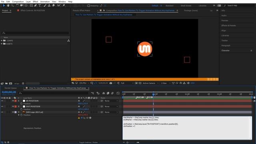This screenshot has width=256, height=144.
Task: Open the Effect menu
Action: 36,2
